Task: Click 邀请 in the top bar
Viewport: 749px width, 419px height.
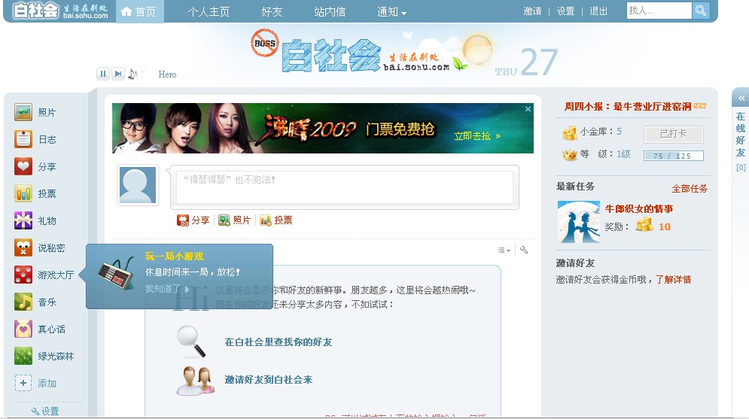Action: 532,11
